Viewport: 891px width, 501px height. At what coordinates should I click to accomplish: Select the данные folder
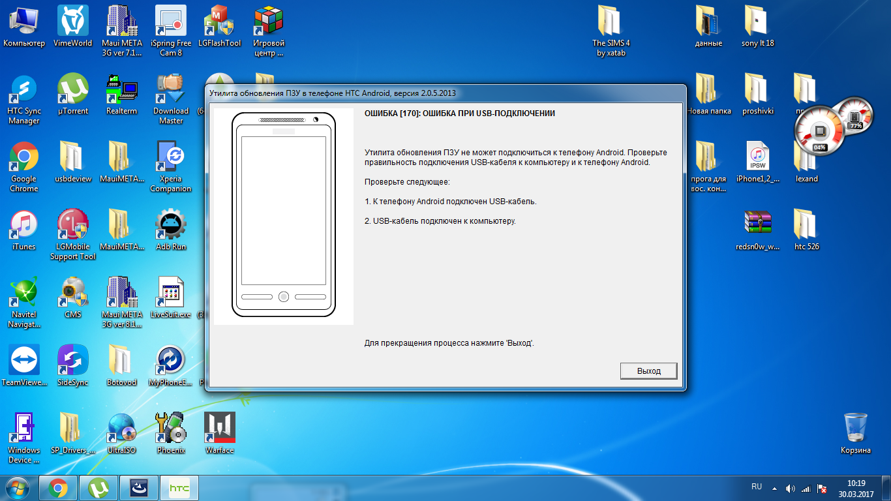(x=708, y=27)
